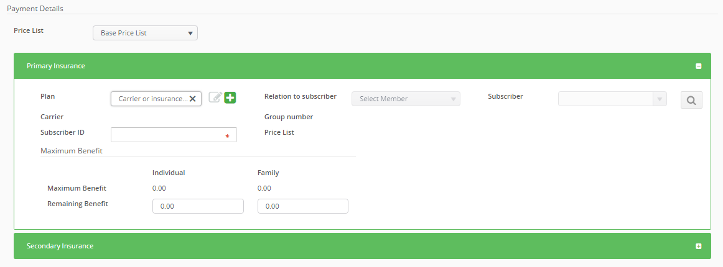Click the Maximum Benefit section heading
723x267 pixels.
click(x=71, y=150)
